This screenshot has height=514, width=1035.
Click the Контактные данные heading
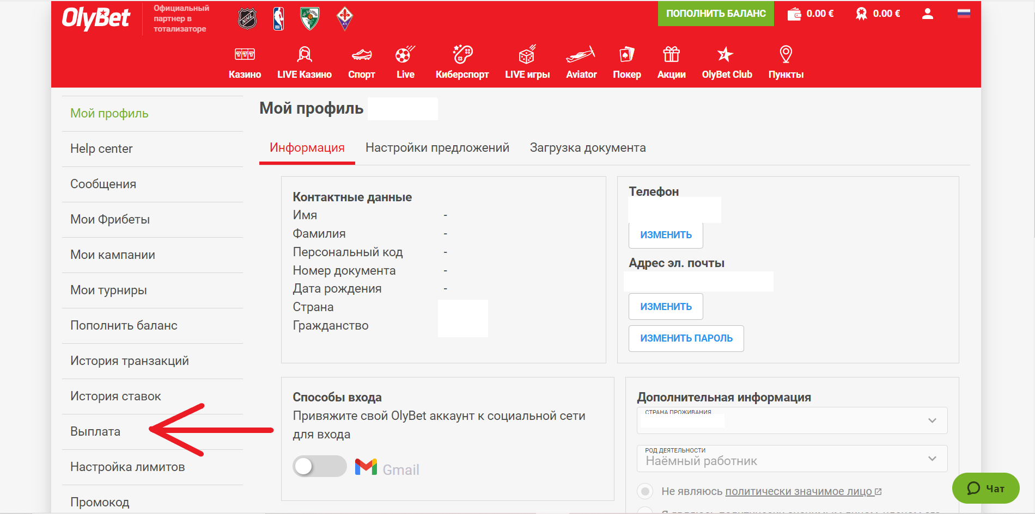tap(352, 197)
